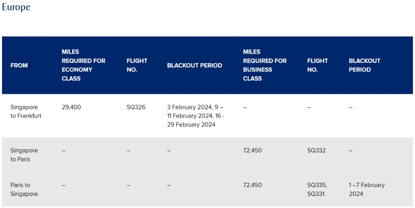Click 72,450 miles in Paris to Singapore row
Screen dimensions: 415x208
pos(252,185)
